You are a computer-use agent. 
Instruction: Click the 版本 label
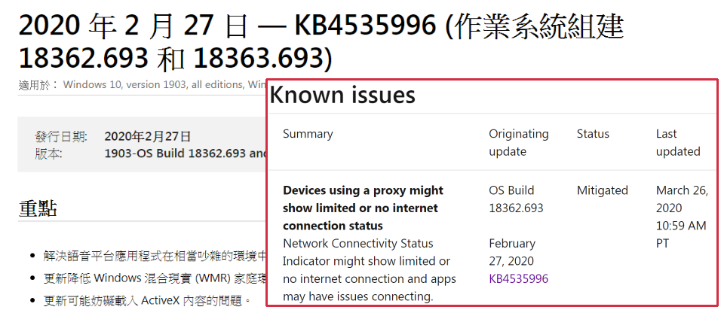click(x=48, y=153)
